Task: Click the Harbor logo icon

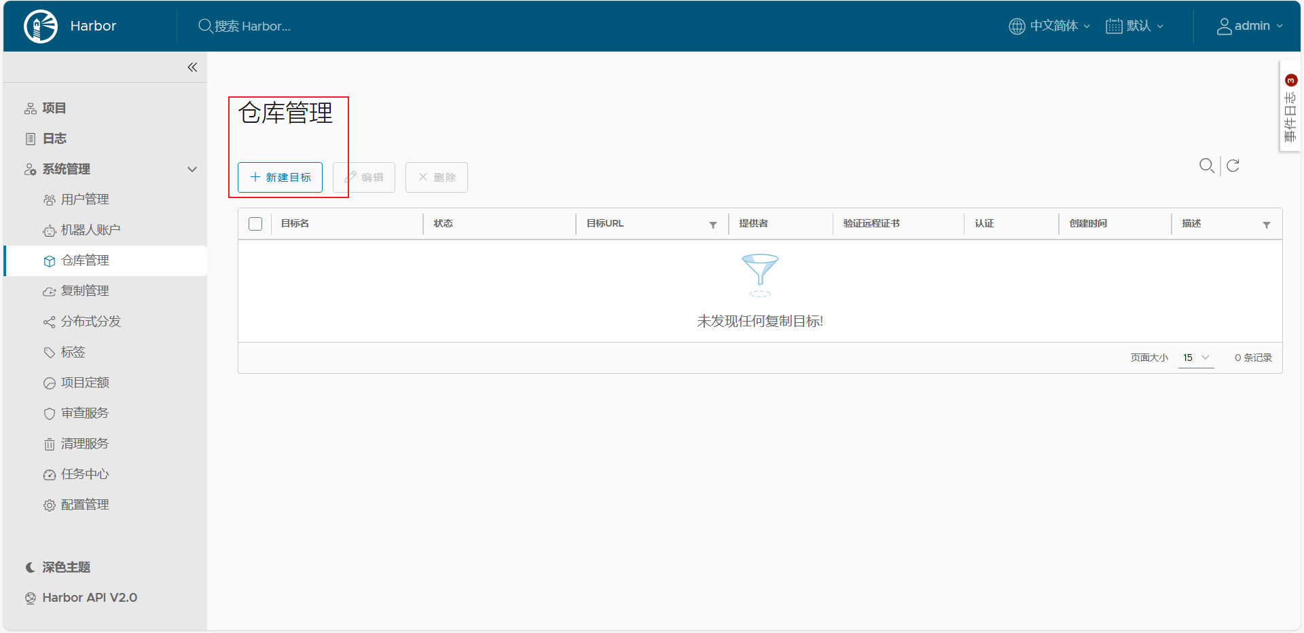Action: (41, 26)
